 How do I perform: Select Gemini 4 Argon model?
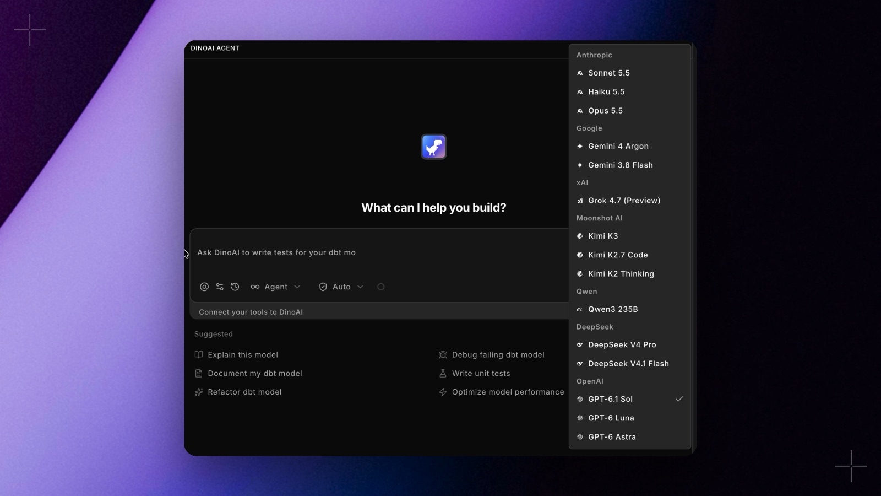click(630, 146)
